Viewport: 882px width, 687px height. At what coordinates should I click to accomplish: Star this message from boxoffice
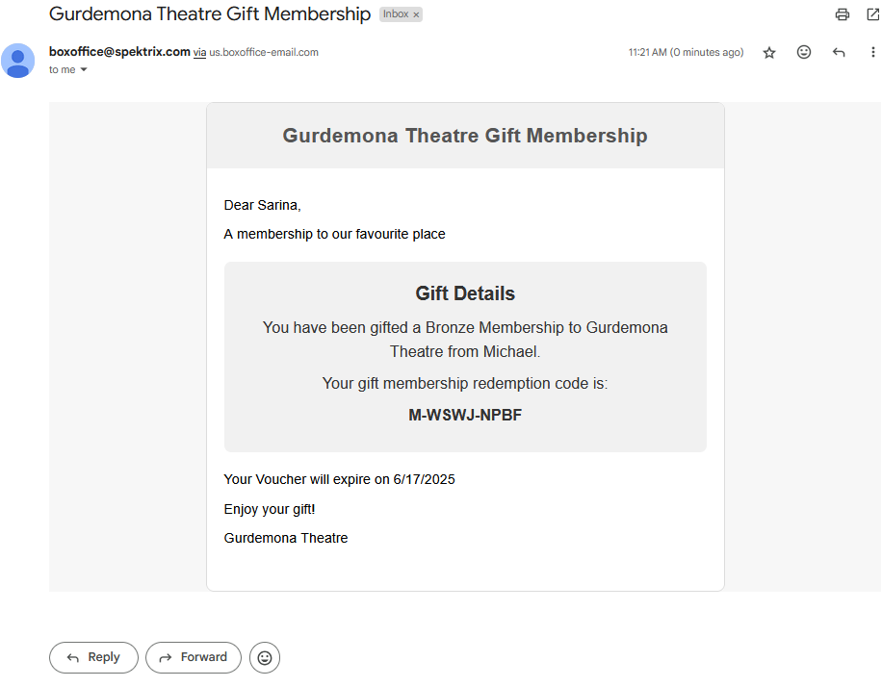point(769,53)
